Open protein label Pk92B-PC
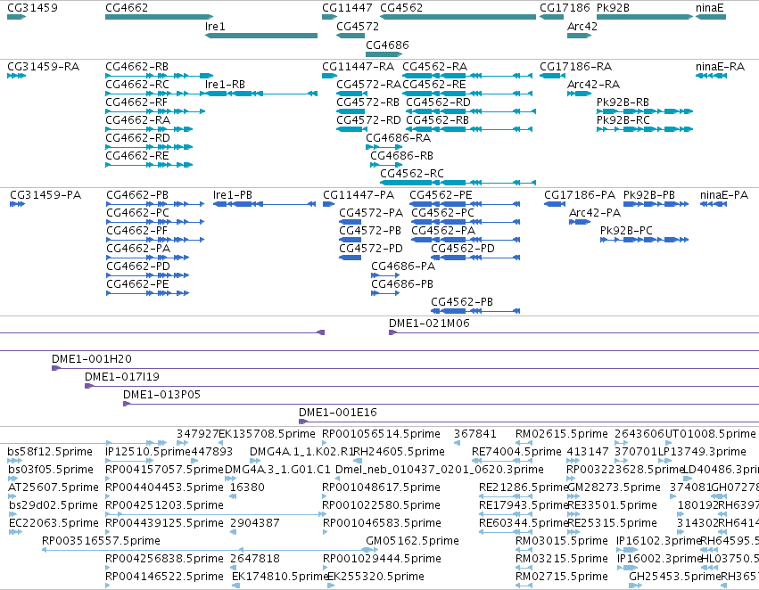The height and width of the screenshot is (590, 759). (x=626, y=231)
